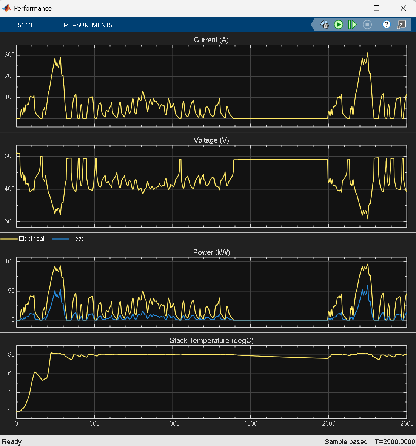
Task: Click the Sample based status text
Action: 346,442
